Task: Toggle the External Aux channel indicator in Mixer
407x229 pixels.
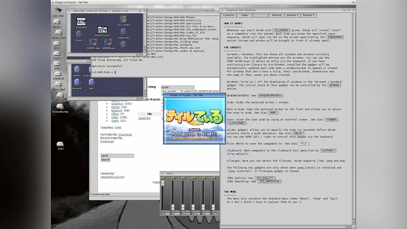Action: (203, 177)
